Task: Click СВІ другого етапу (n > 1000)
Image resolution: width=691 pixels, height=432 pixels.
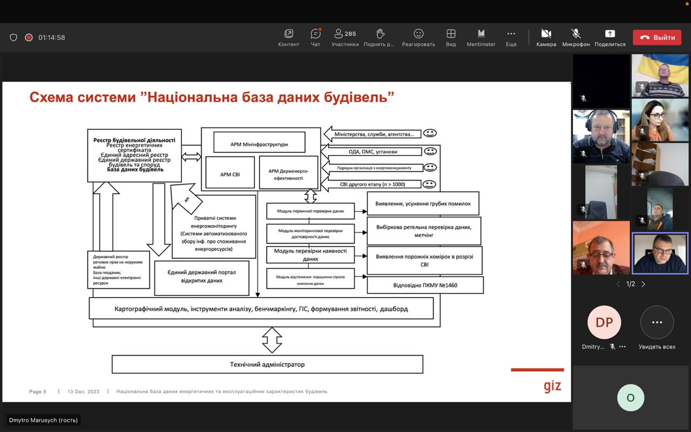Action: (x=372, y=184)
